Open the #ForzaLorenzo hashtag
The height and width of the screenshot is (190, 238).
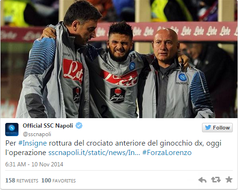point(167,153)
